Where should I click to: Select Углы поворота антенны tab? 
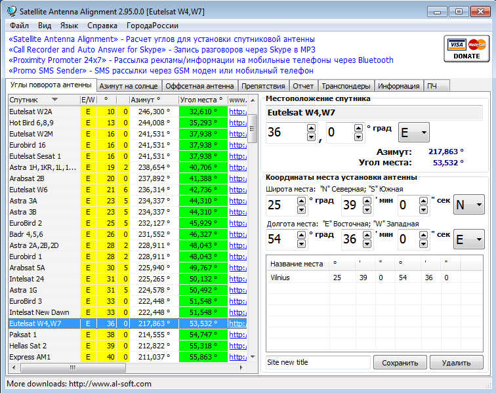click(51, 85)
